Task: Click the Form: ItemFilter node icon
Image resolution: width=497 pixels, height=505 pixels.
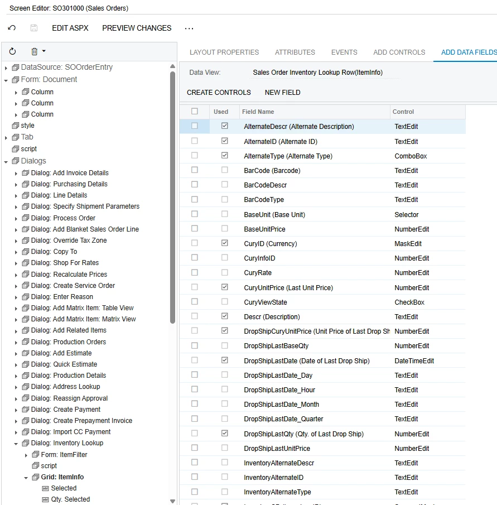Action: pyautogui.click(x=35, y=454)
